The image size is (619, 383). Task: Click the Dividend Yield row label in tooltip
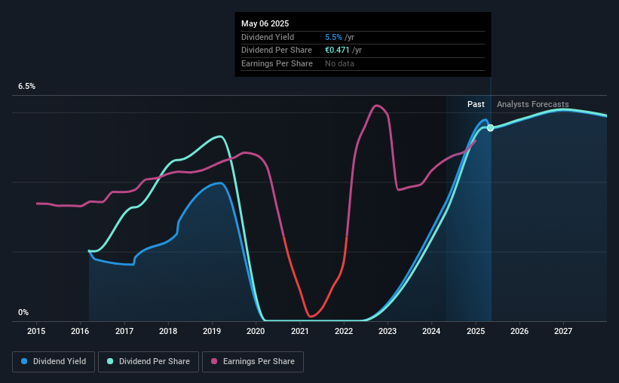[268, 37]
